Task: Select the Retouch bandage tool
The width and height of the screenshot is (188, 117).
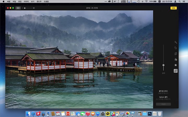Action: [175, 71]
